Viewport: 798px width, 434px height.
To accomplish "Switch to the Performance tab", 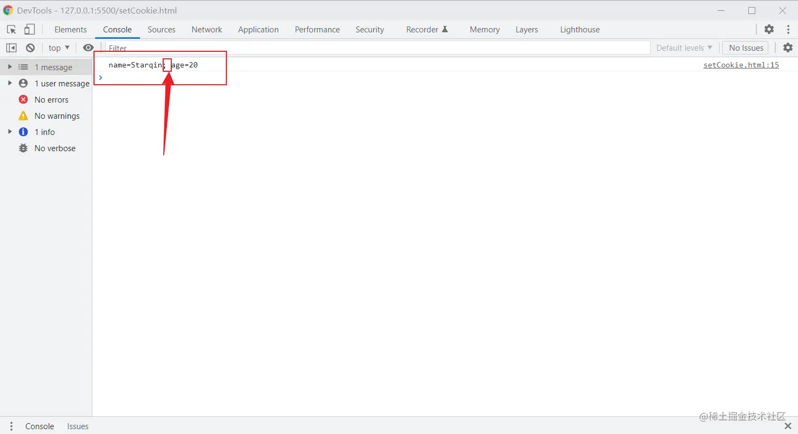I will pyautogui.click(x=317, y=29).
